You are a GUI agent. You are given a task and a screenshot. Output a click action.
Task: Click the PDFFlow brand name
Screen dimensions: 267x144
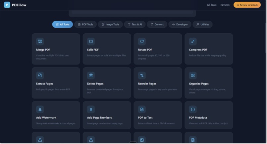[x=19, y=5]
